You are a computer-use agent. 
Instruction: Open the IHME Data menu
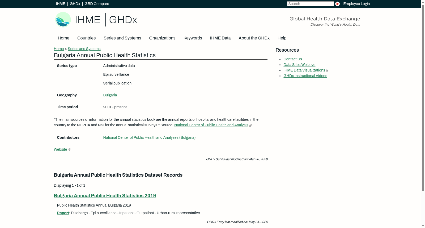220,38
